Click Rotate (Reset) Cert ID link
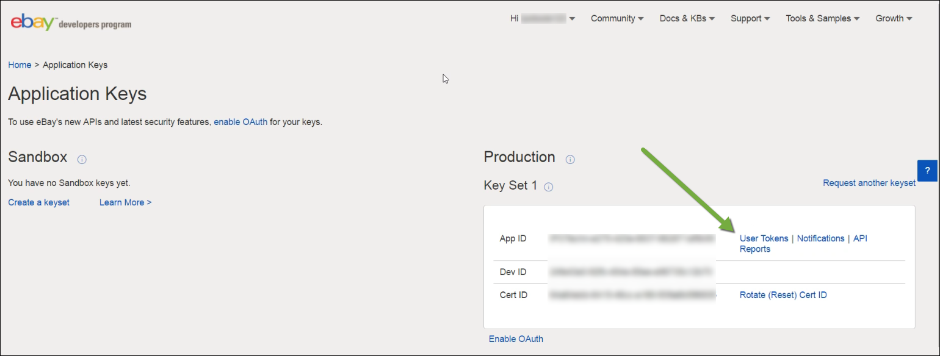 pyautogui.click(x=783, y=295)
